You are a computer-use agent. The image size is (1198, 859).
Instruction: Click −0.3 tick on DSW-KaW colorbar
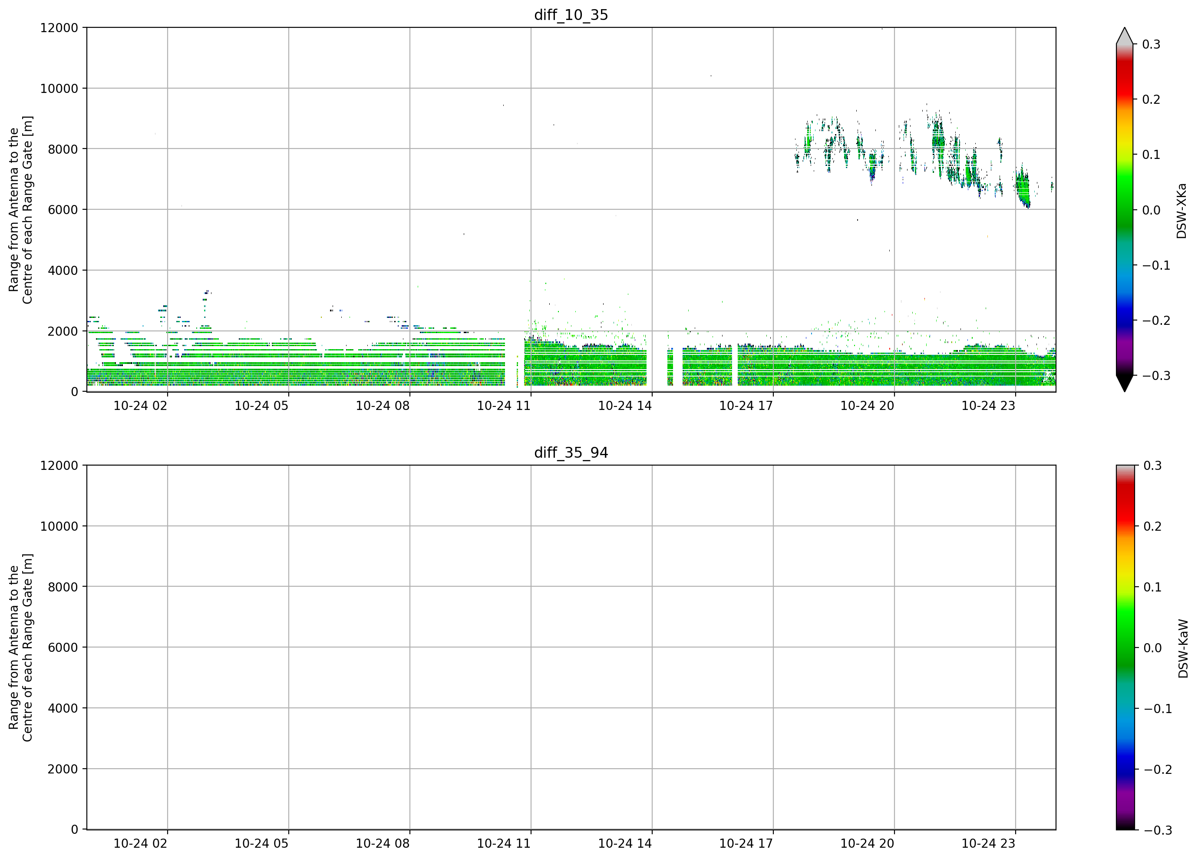1157,830
